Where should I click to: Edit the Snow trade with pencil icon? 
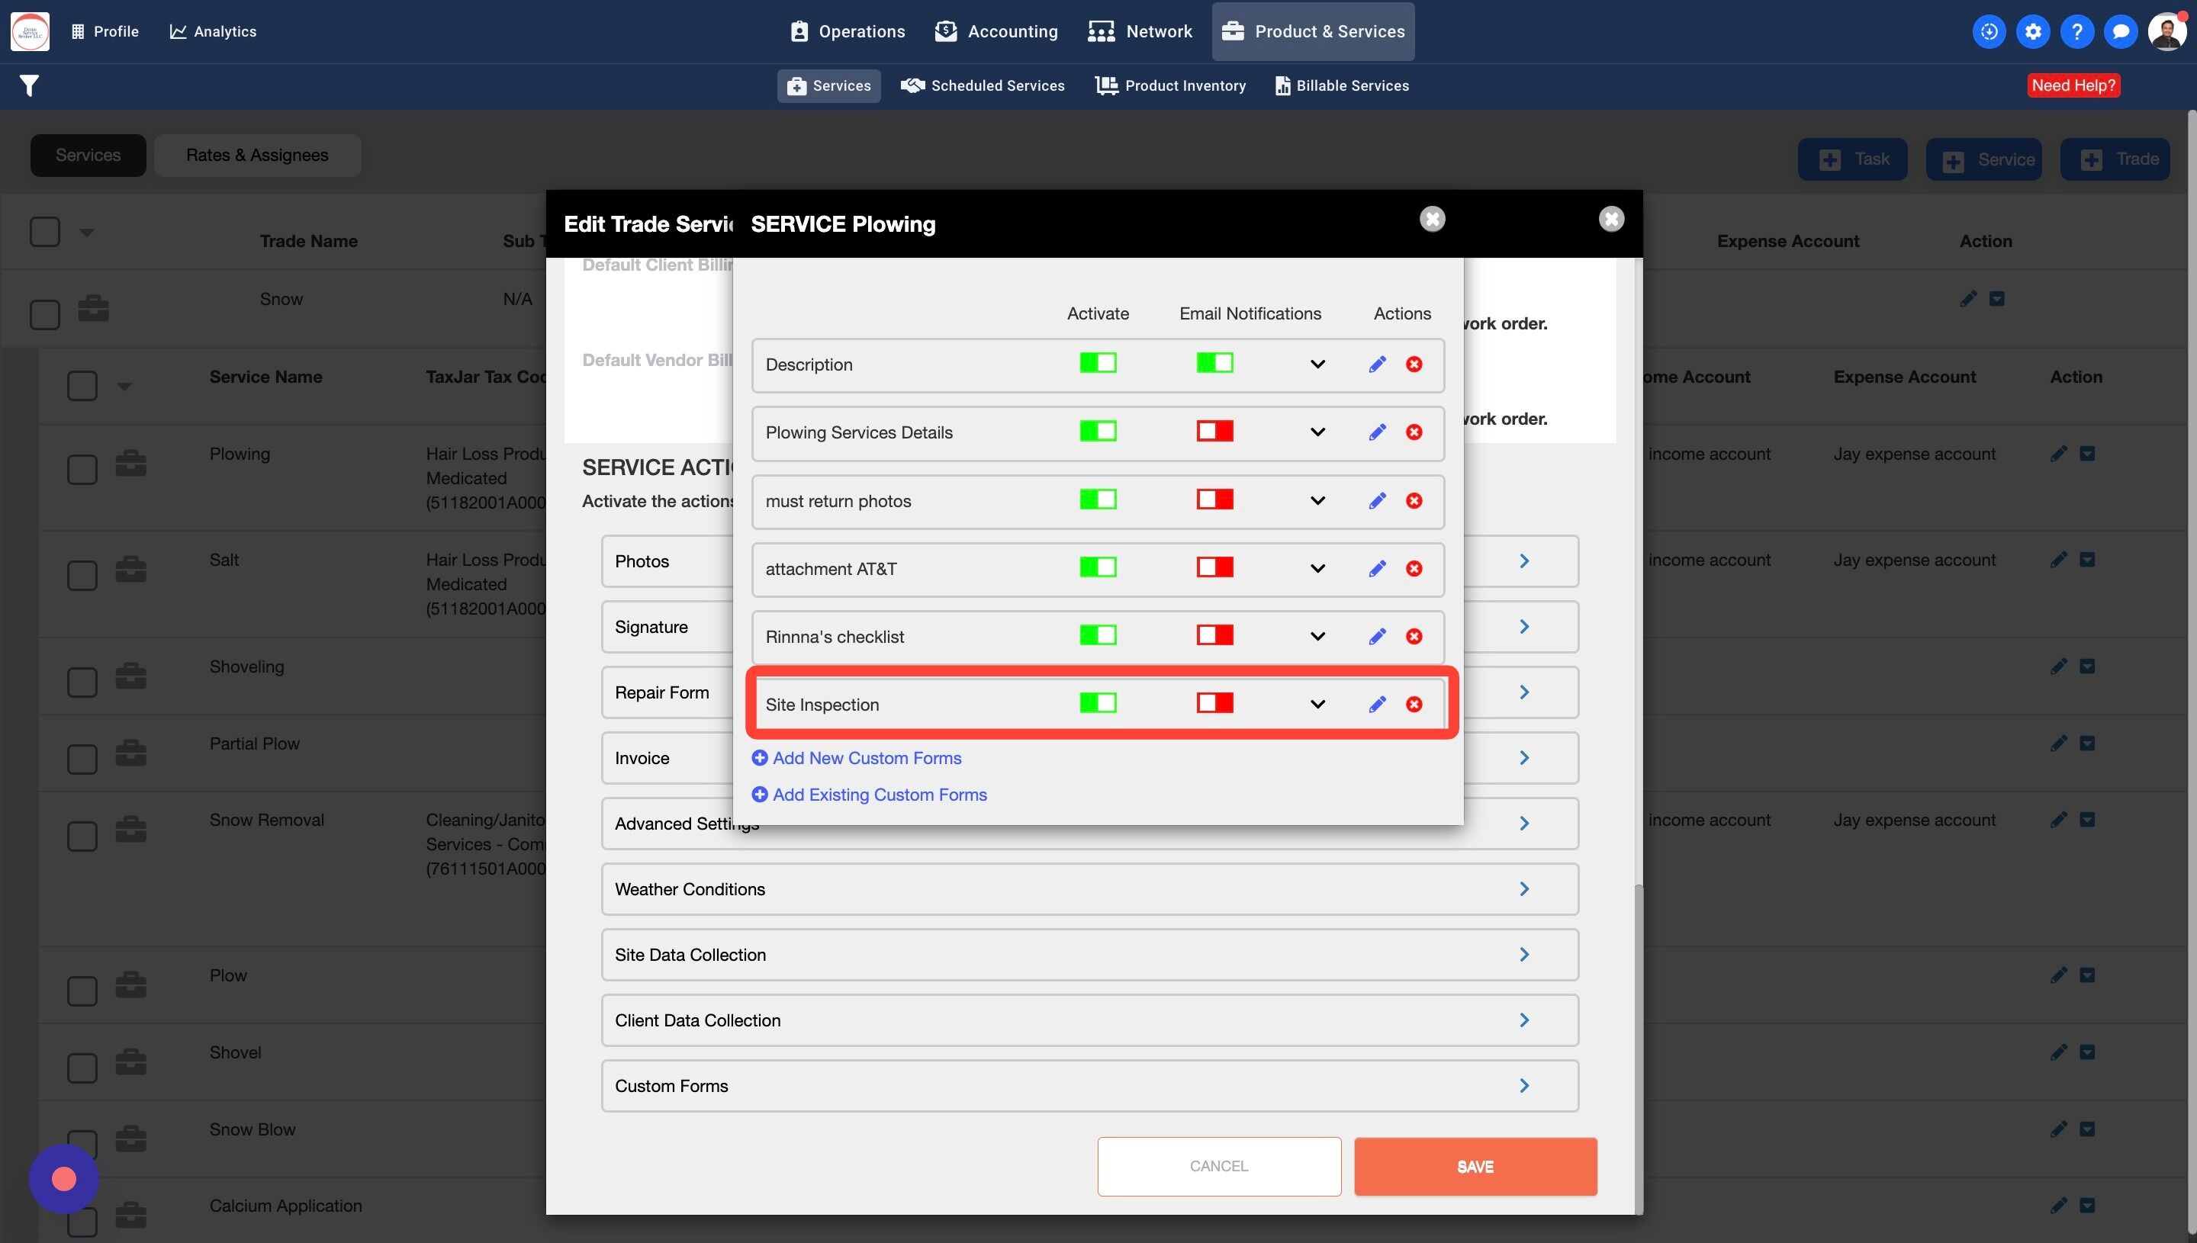[x=1968, y=299]
